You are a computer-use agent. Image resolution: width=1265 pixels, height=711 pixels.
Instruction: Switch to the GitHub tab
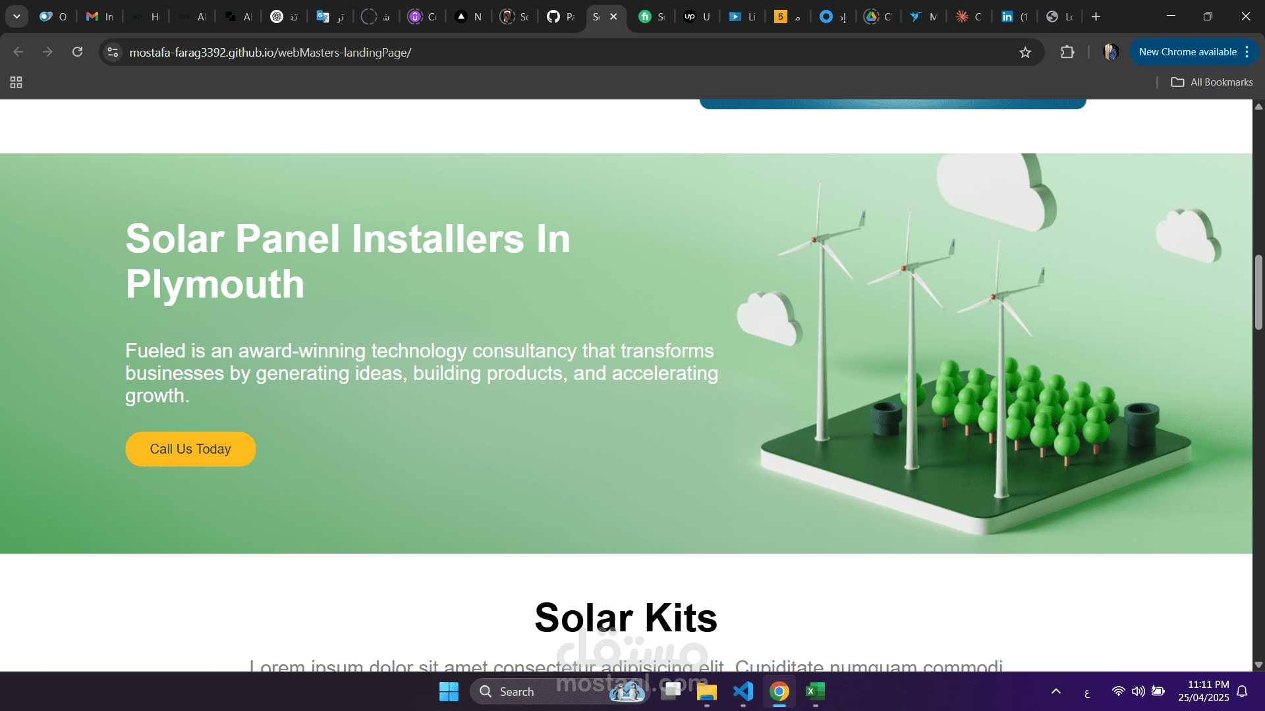click(560, 16)
